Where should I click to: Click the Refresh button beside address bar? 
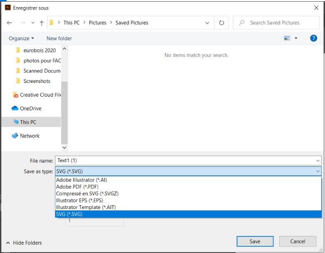tap(222, 23)
